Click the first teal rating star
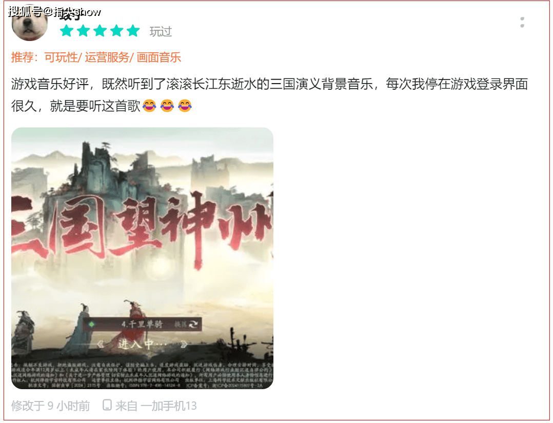This screenshot has height=423, width=553. click(66, 31)
